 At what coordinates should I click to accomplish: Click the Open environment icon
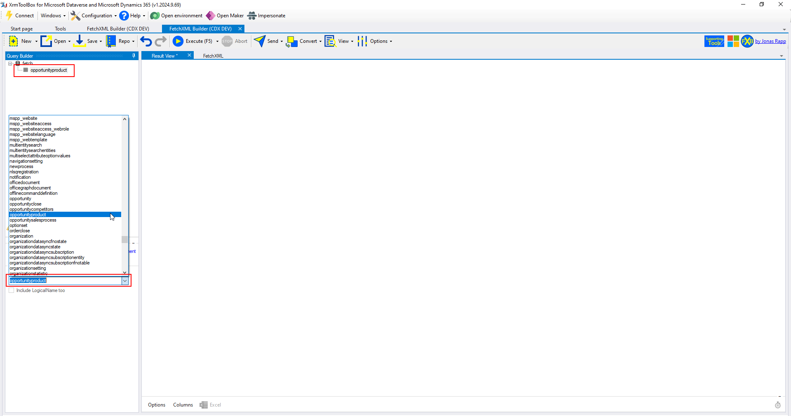155,16
